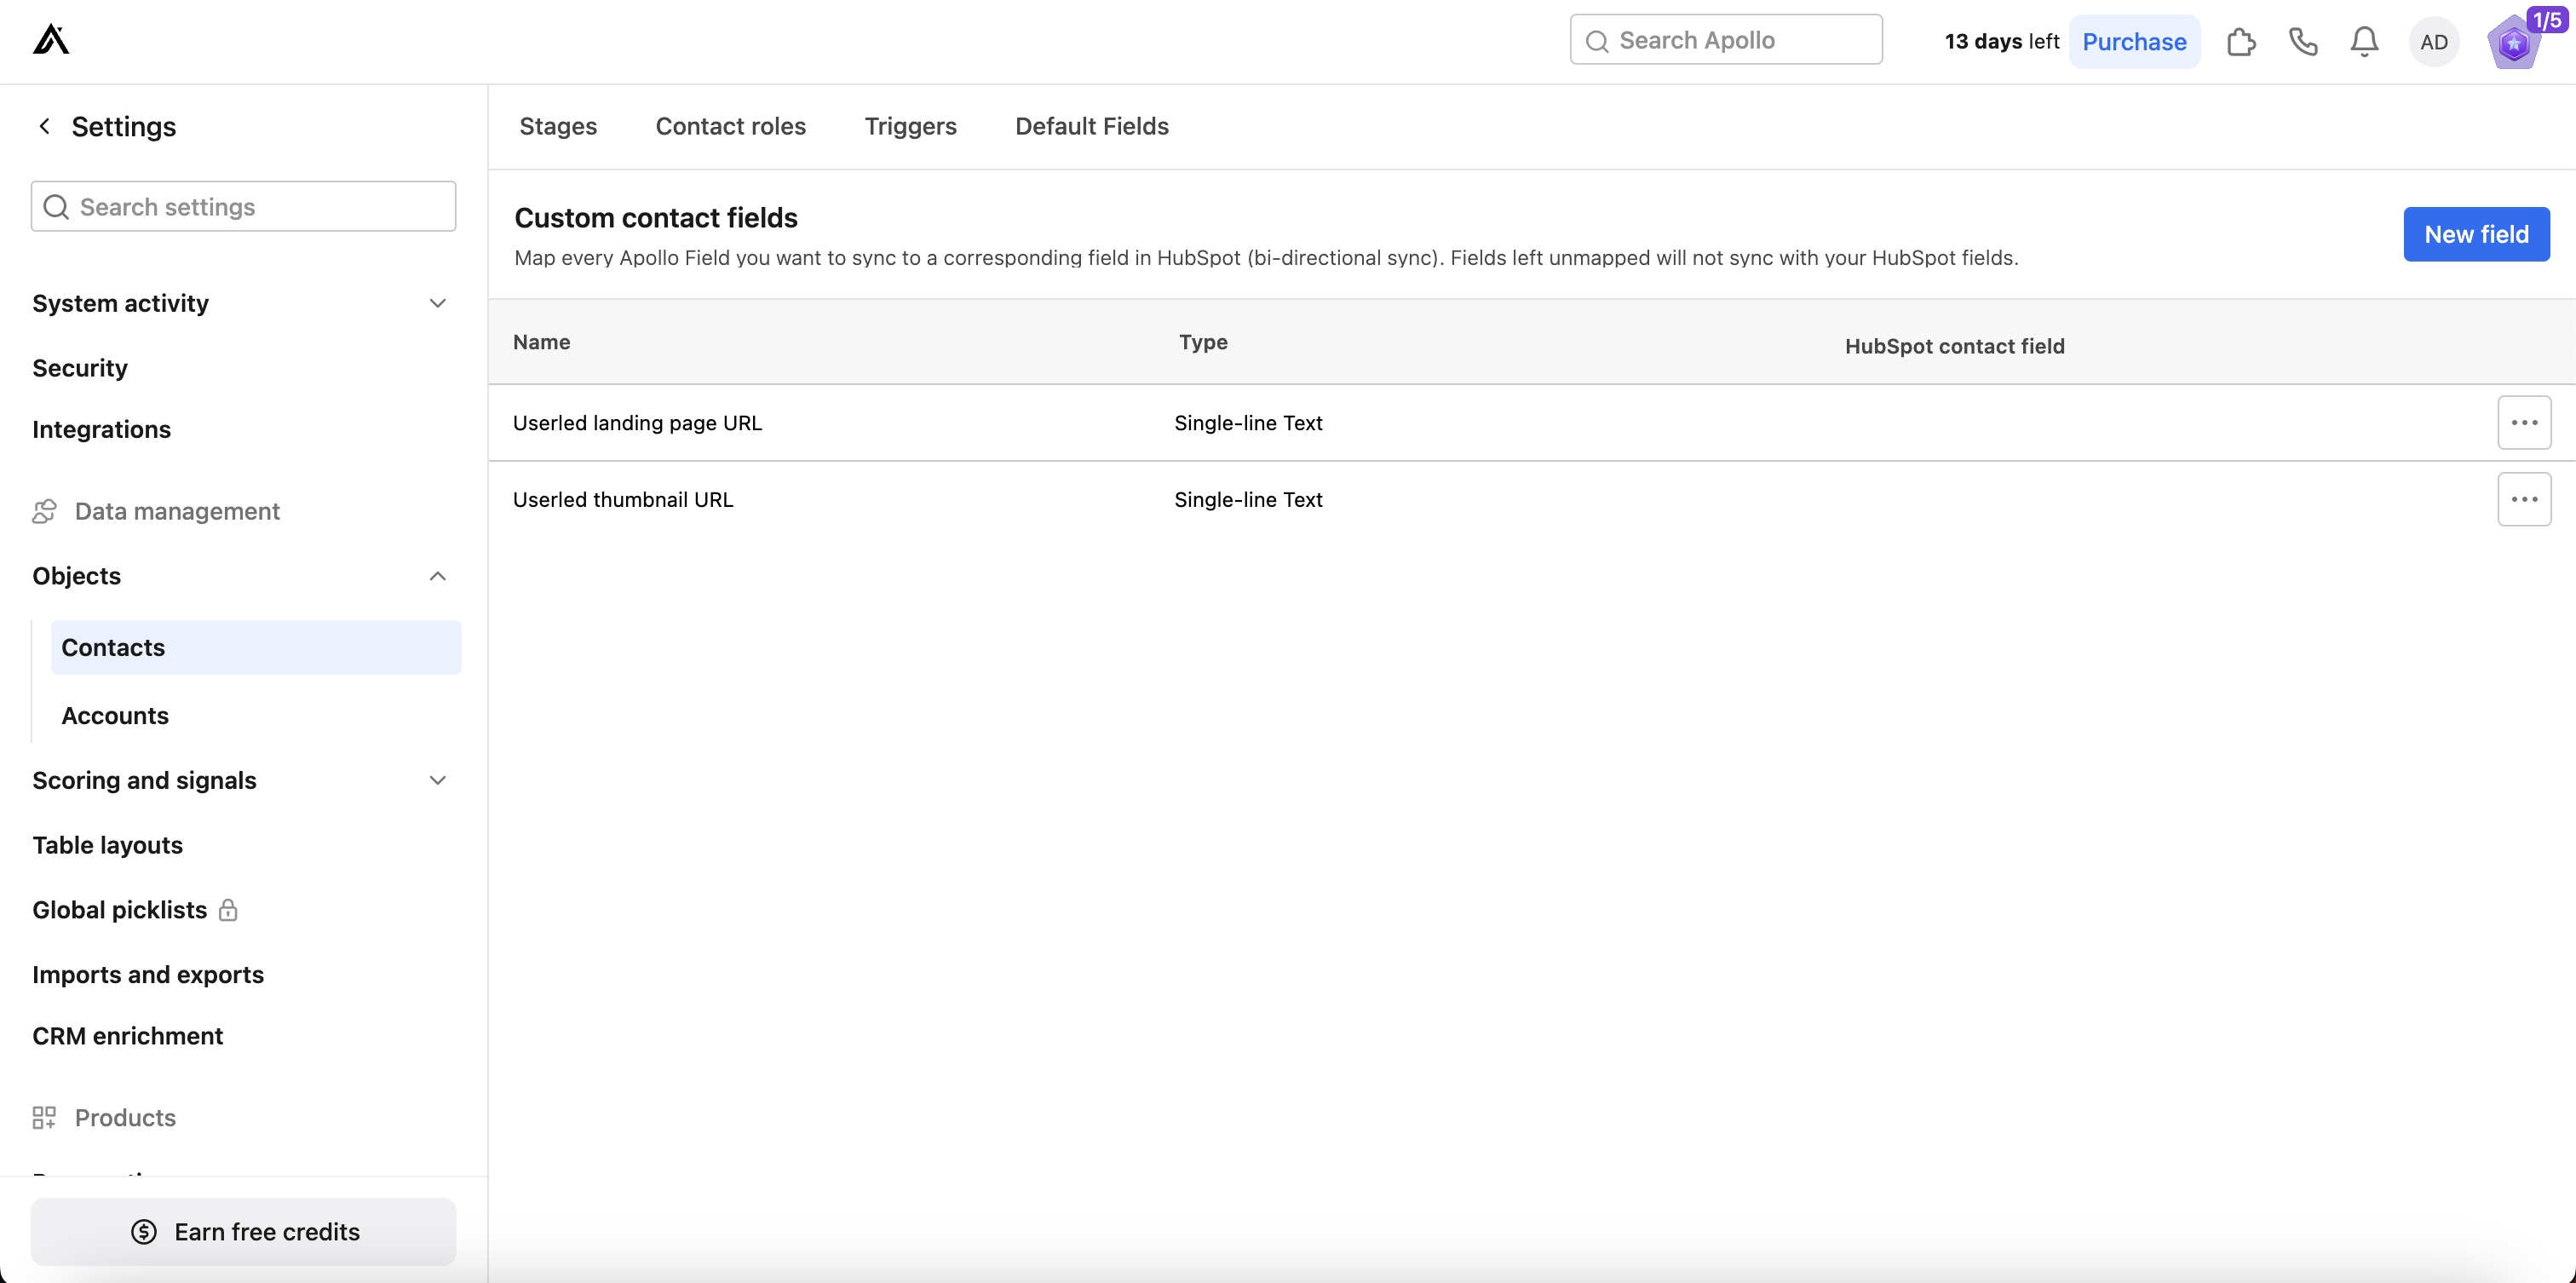Viewport: 2576px width, 1283px height.
Task: Click the New field button
Action: (2476, 234)
